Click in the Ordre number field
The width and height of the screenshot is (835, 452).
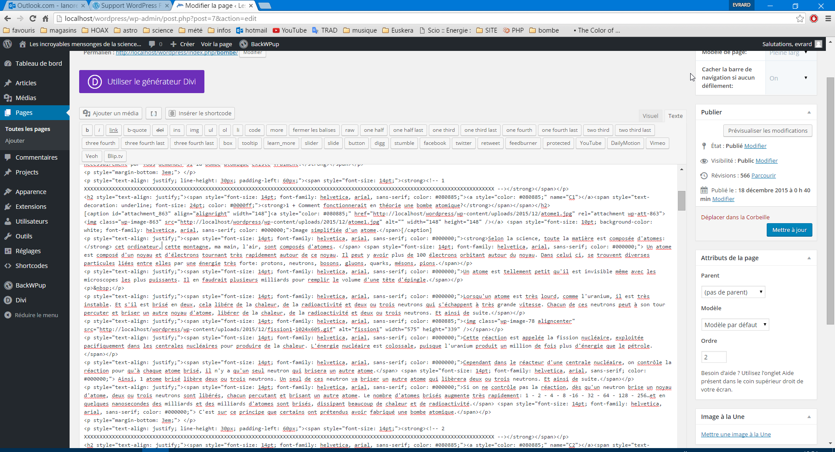(x=714, y=357)
